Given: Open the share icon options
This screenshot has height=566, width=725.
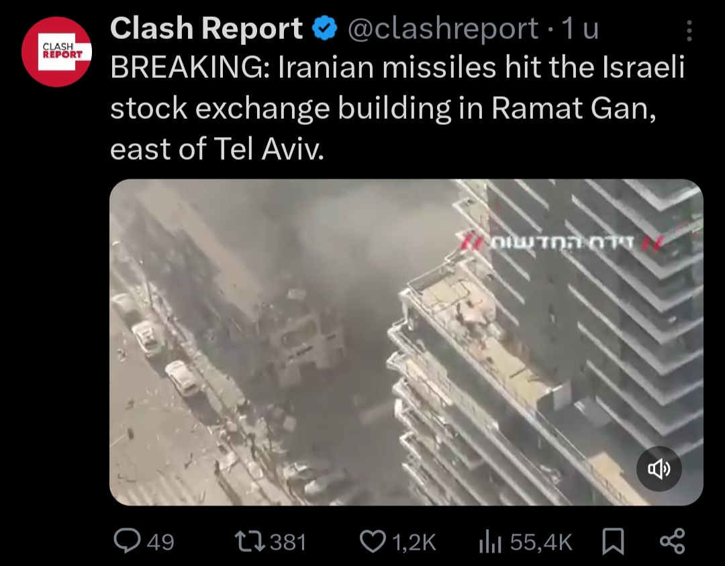Looking at the screenshot, I should [x=672, y=541].
